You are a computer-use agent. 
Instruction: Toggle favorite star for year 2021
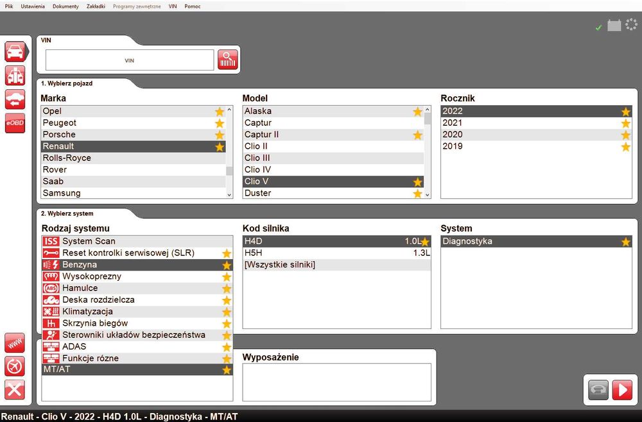pos(625,123)
